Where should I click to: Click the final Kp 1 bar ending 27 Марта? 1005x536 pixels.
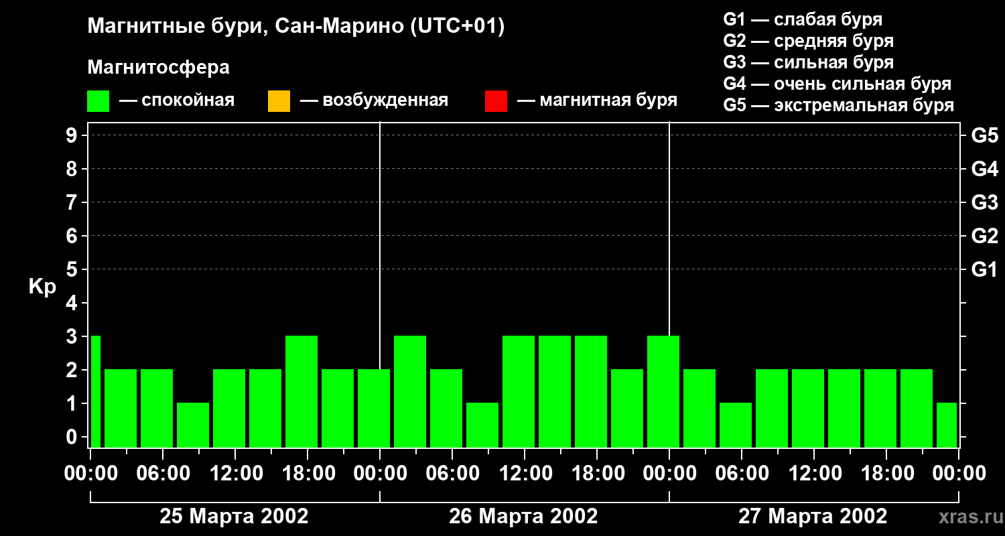click(947, 425)
